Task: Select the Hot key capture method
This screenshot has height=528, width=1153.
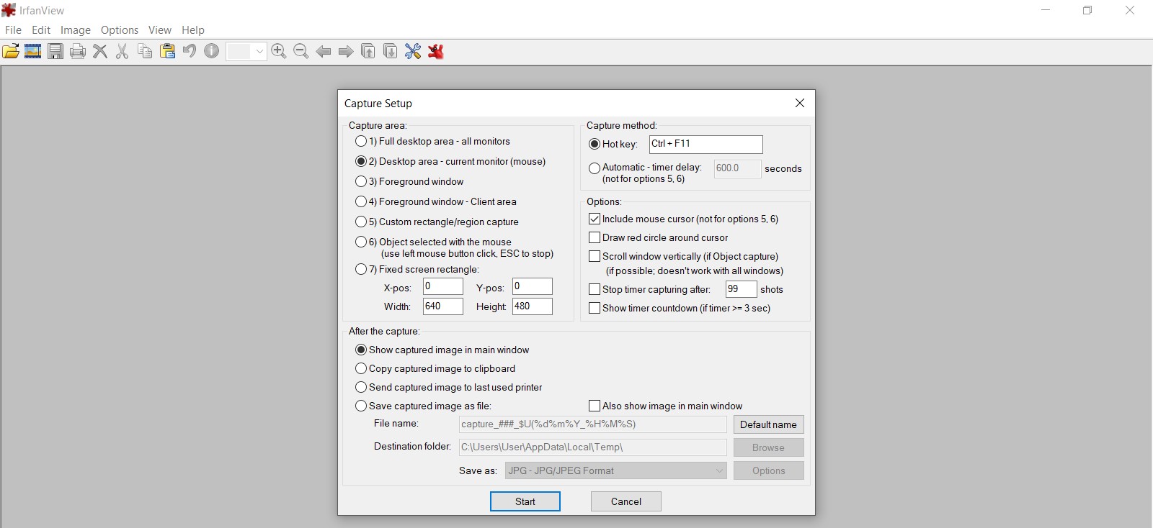Action: 613,144
